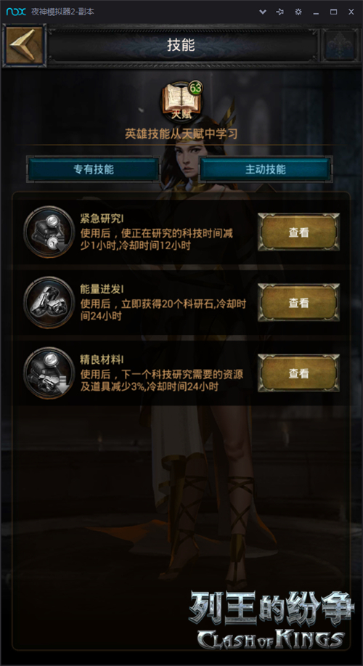
Task: View details of 紧急研究I skill
Action: (298, 232)
